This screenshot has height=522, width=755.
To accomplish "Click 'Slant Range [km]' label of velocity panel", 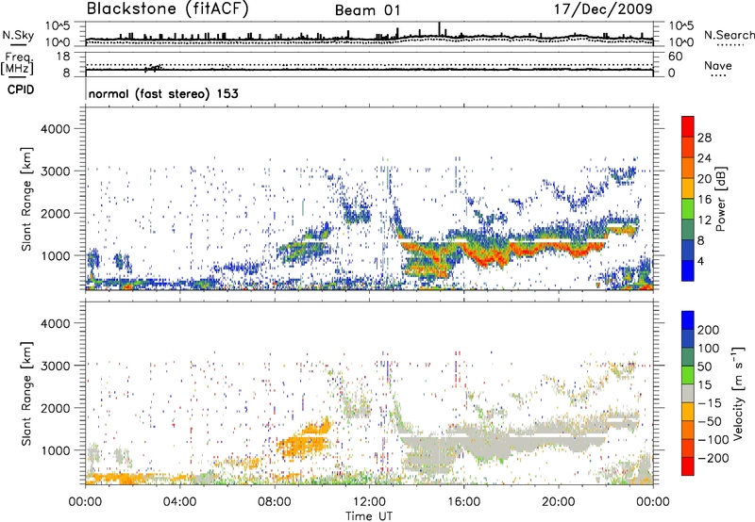I will 26,393.
